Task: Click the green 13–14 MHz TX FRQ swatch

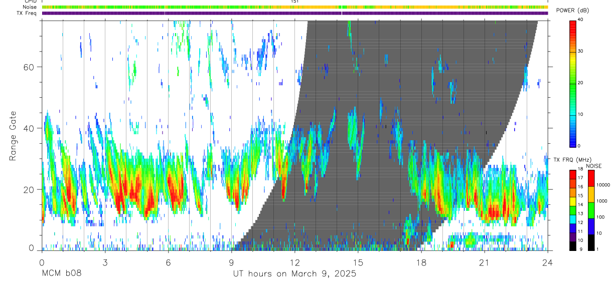Action: tap(573, 210)
